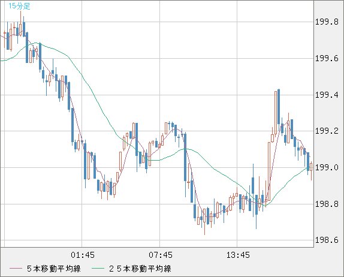The width and height of the screenshot is (344, 277).
Task: Click the pink 5-period average legend swatch
Action: (x=16, y=269)
